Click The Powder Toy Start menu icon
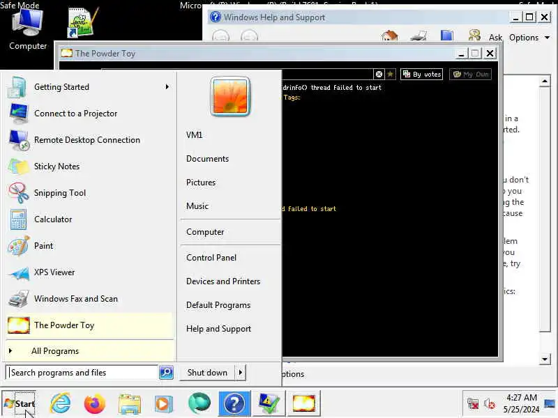Image resolution: width=558 pixels, height=418 pixels. point(19,325)
